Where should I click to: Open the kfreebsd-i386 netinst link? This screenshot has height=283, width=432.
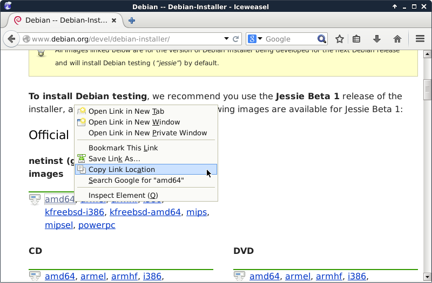click(x=75, y=212)
